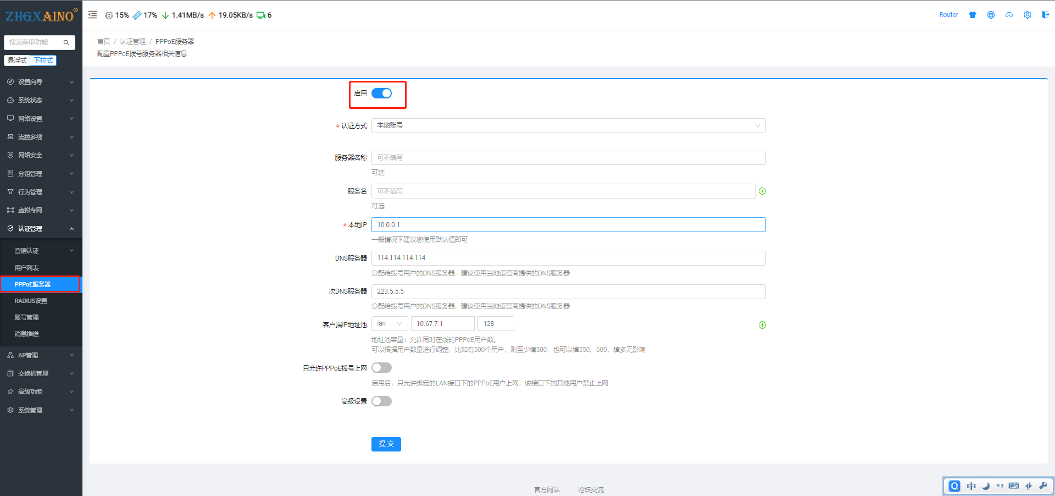The width and height of the screenshot is (1055, 496).
Task: Disable the 启用 PPPoE server switch
Action: [381, 93]
